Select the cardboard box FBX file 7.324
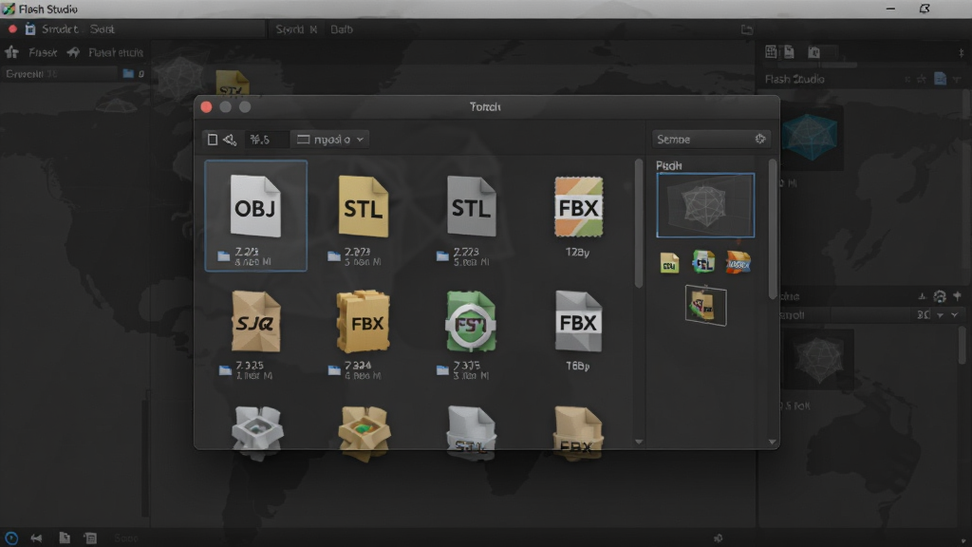Image resolution: width=972 pixels, height=547 pixels. 364,321
